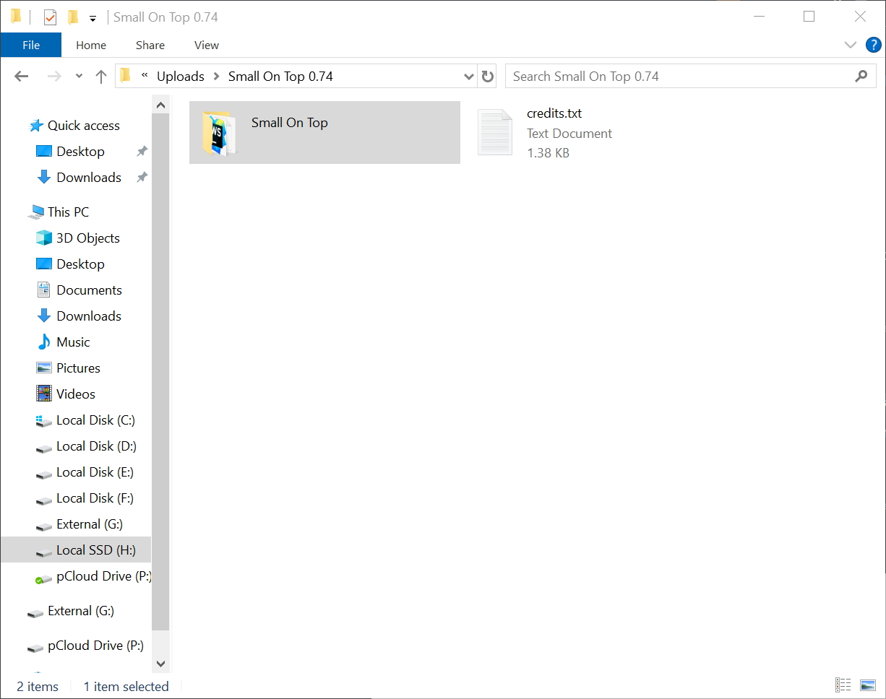The image size is (886, 699).
Task: Open the Small On Top folder
Action: click(289, 123)
